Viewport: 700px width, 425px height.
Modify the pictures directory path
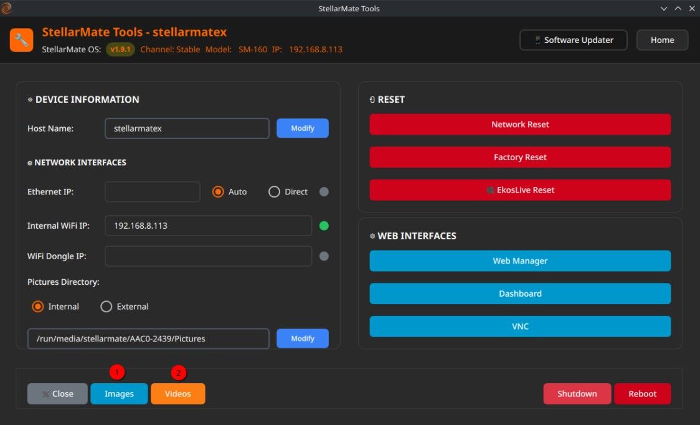(303, 339)
